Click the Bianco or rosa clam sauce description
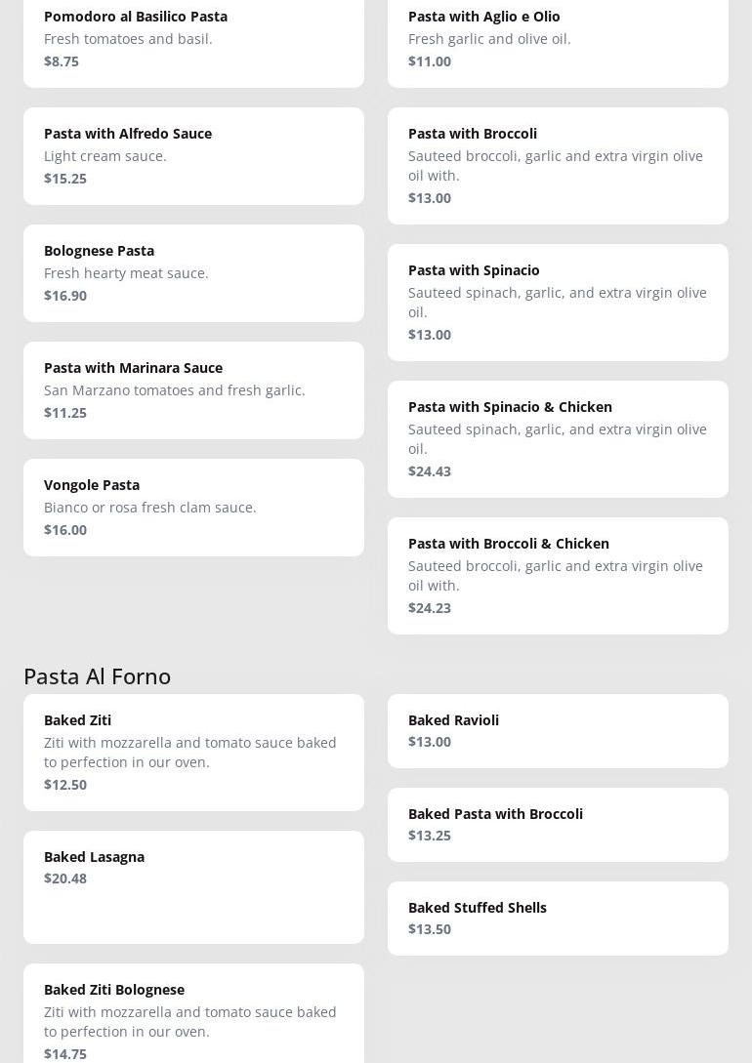The height and width of the screenshot is (1063, 752). pos(150,508)
